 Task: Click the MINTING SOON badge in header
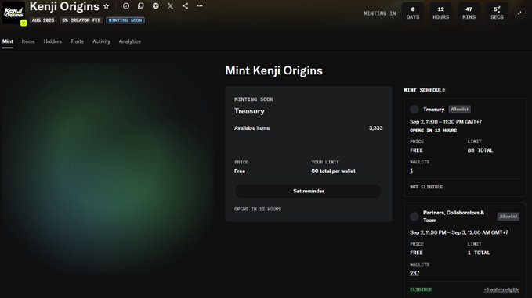[125, 20]
